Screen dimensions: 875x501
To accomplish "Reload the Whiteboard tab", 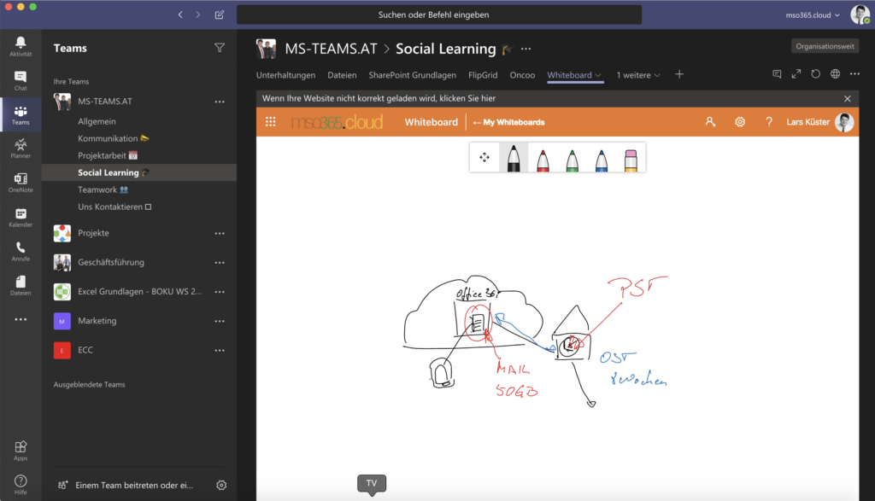I will (x=816, y=74).
